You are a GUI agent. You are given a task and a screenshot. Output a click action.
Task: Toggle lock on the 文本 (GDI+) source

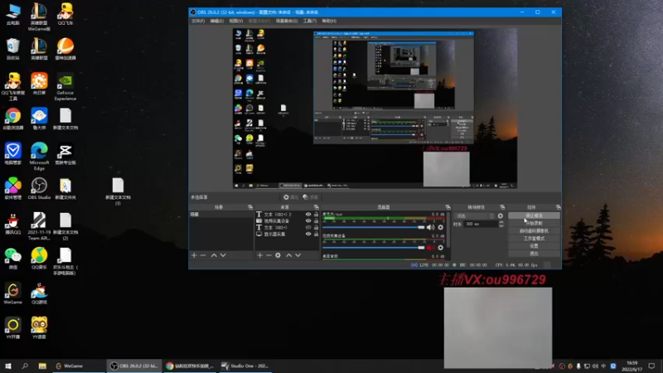point(316,227)
